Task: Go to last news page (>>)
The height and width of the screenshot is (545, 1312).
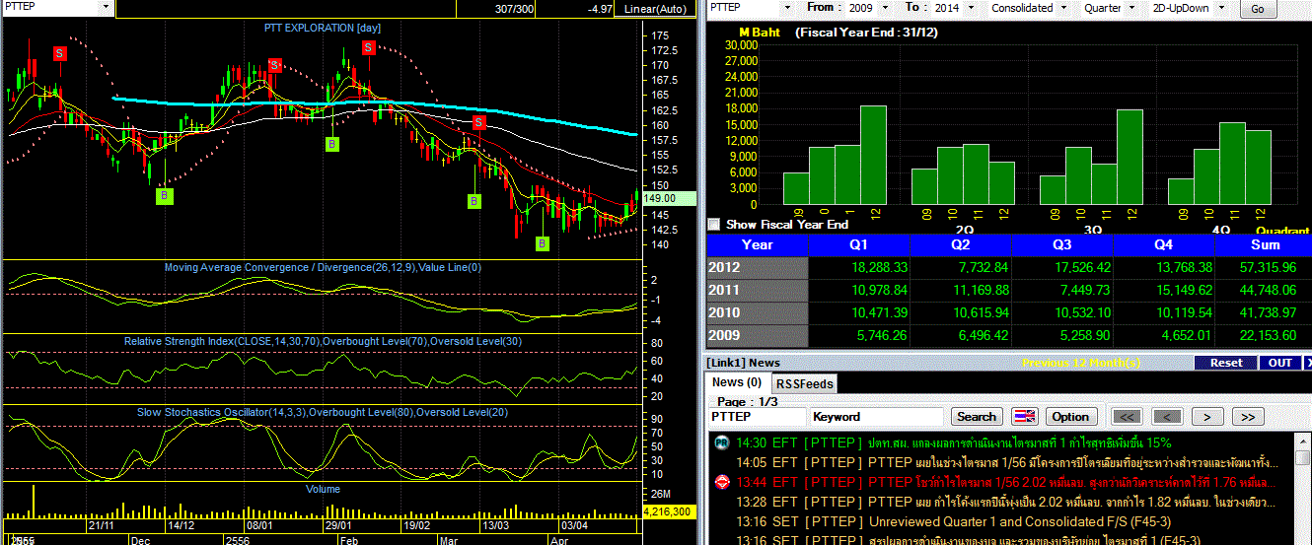Action: pyautogui.click(x=1248, y=417)
